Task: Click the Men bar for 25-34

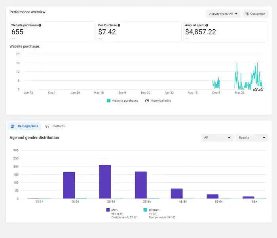Action: (105, 182)
